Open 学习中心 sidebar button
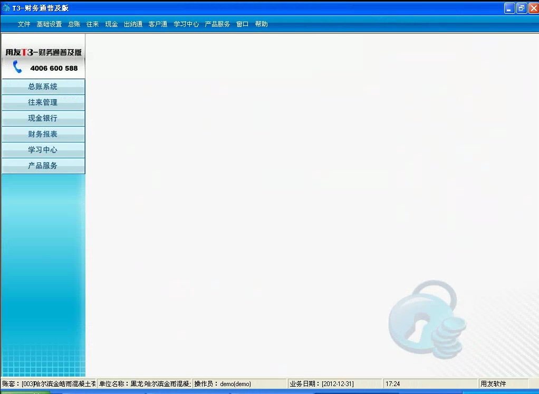The width and height of the screenshot is (539, 394). click(x=43, y=150)
